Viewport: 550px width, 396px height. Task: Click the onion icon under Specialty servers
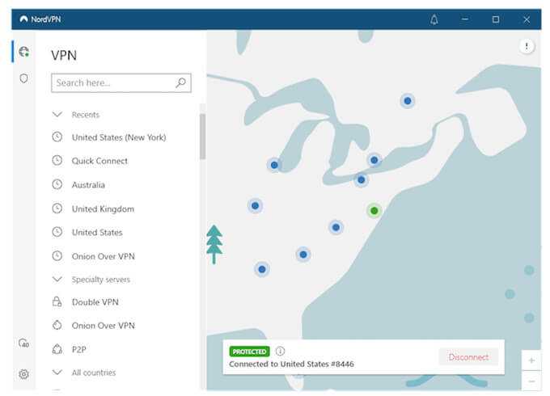(x=57, y=325)
